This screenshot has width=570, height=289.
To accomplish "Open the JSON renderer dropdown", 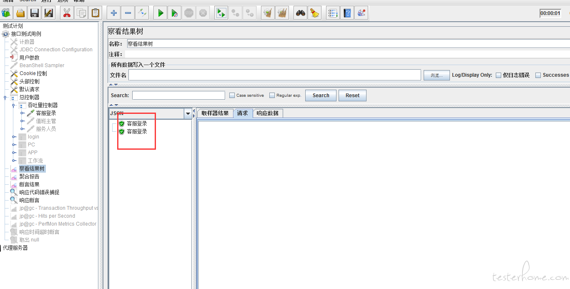I will tap(188, 113).
